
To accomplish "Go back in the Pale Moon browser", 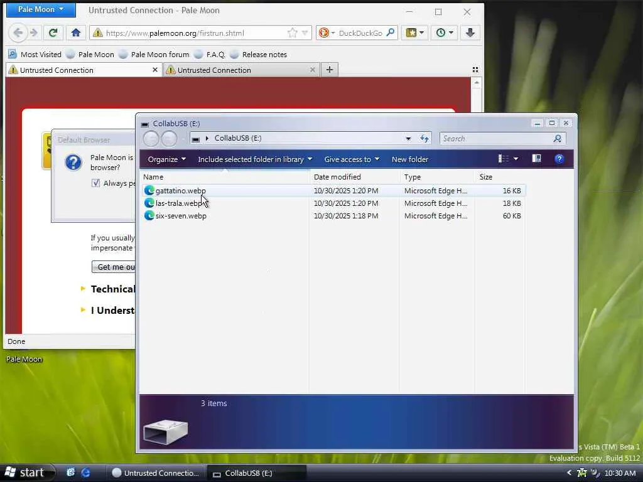I will 18,33.
